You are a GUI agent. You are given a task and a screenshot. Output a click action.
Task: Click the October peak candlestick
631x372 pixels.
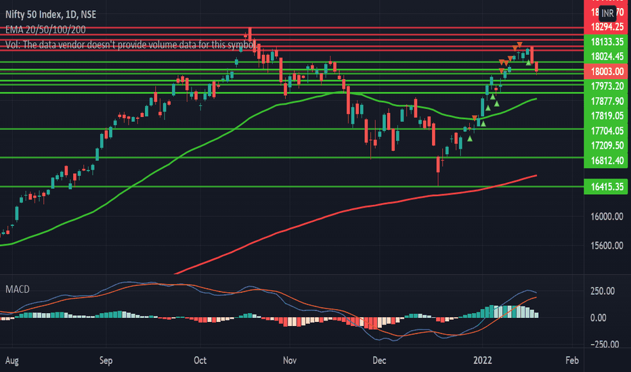(x=250, y=35)
